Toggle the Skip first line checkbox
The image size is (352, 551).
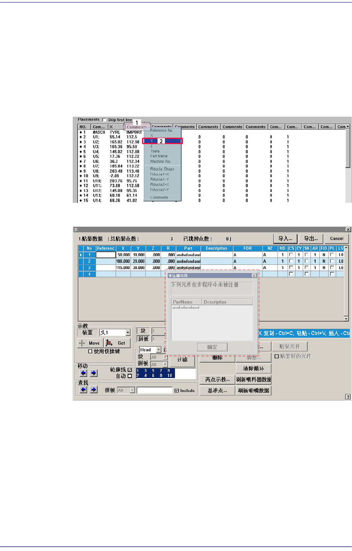(104, 120)
